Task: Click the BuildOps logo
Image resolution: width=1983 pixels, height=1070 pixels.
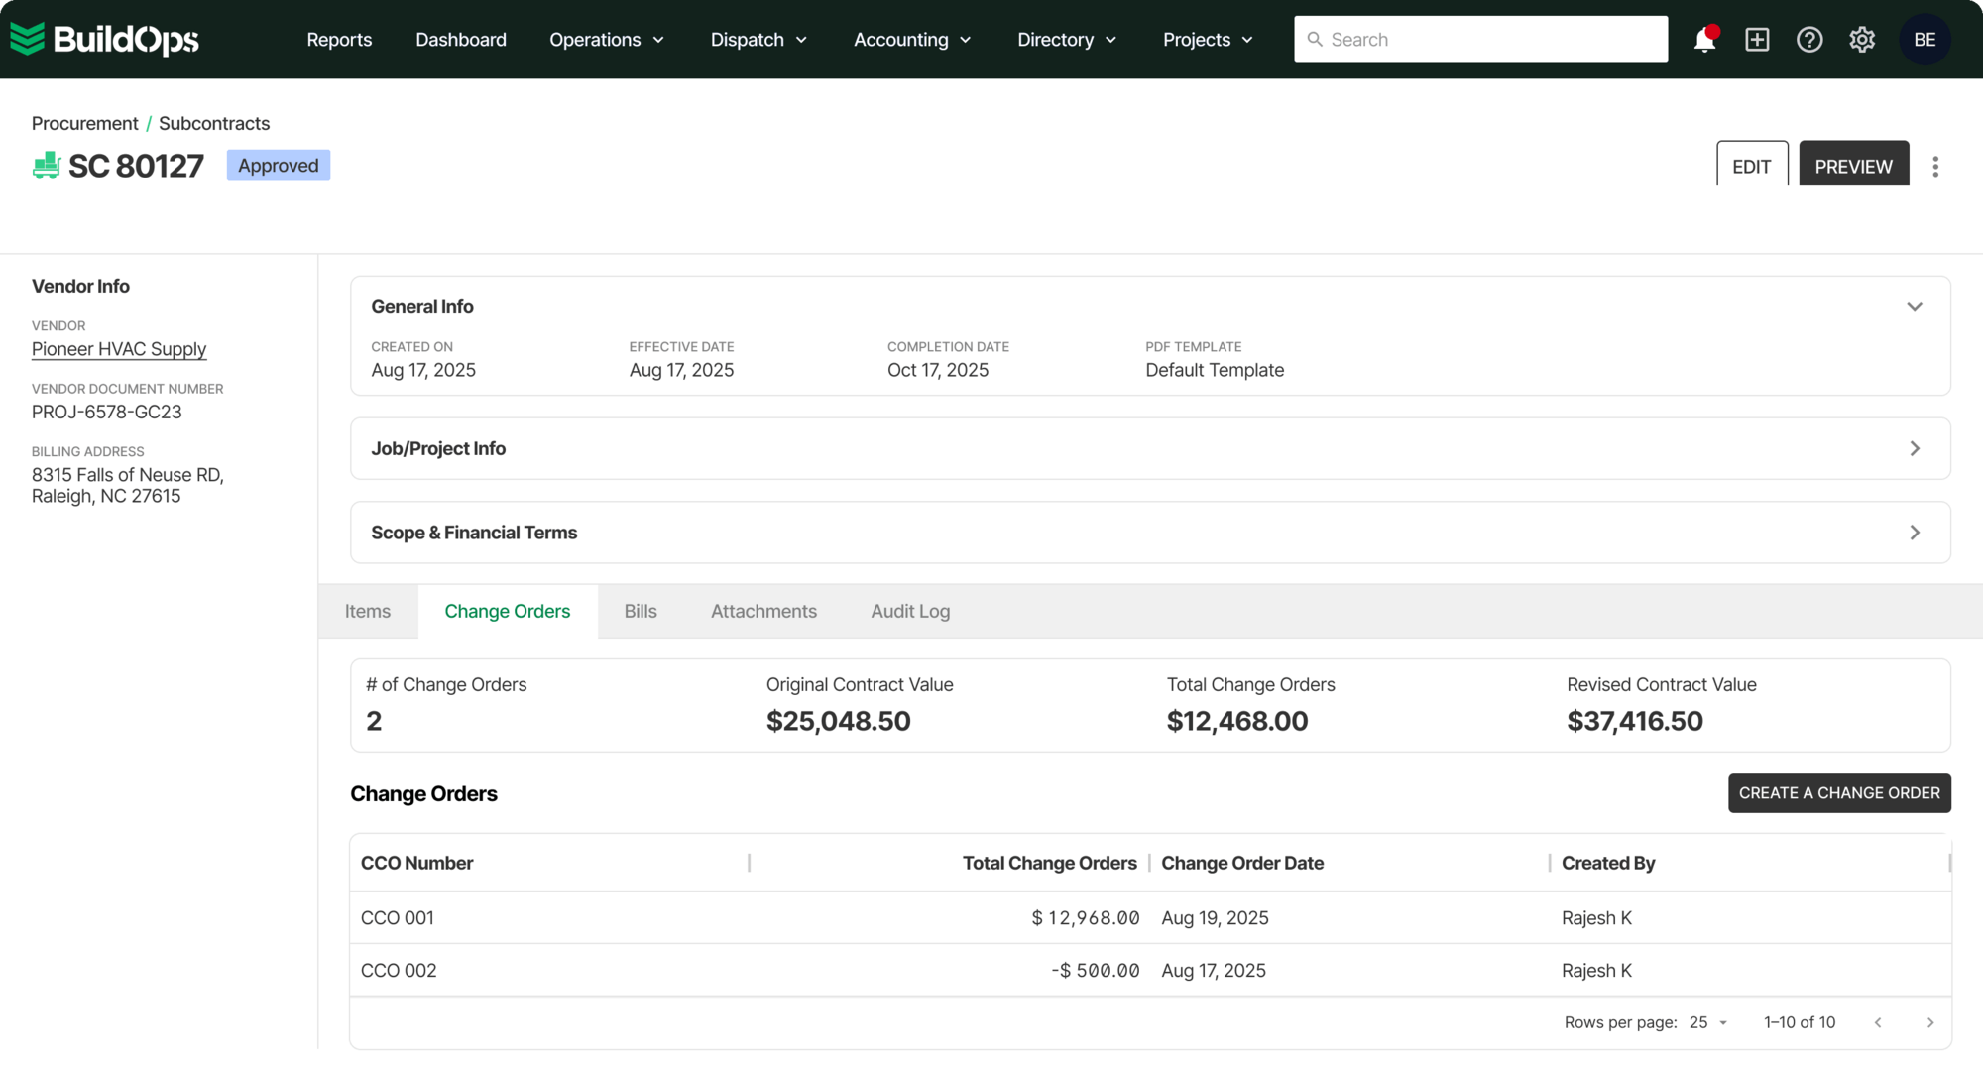Action: 105,40
